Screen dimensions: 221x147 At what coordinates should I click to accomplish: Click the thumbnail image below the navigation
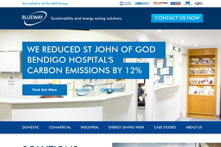click(166, 145)
